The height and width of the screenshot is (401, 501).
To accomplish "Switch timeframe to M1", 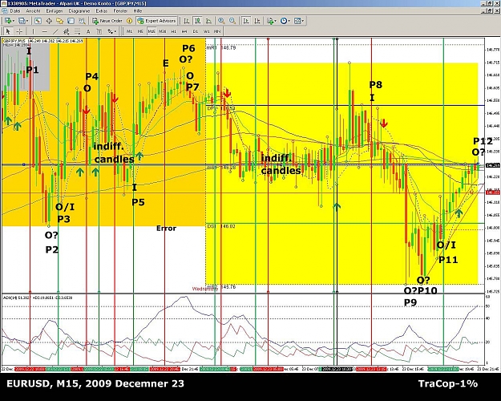I will coord(129,31).
